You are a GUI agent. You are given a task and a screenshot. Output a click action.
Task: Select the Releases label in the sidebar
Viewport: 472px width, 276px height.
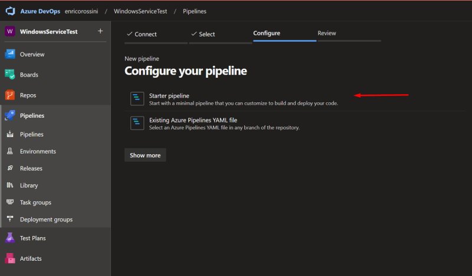tap(31, 168)
